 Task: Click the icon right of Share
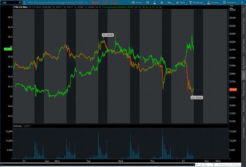pyautogui.click(x=147, y=2)
